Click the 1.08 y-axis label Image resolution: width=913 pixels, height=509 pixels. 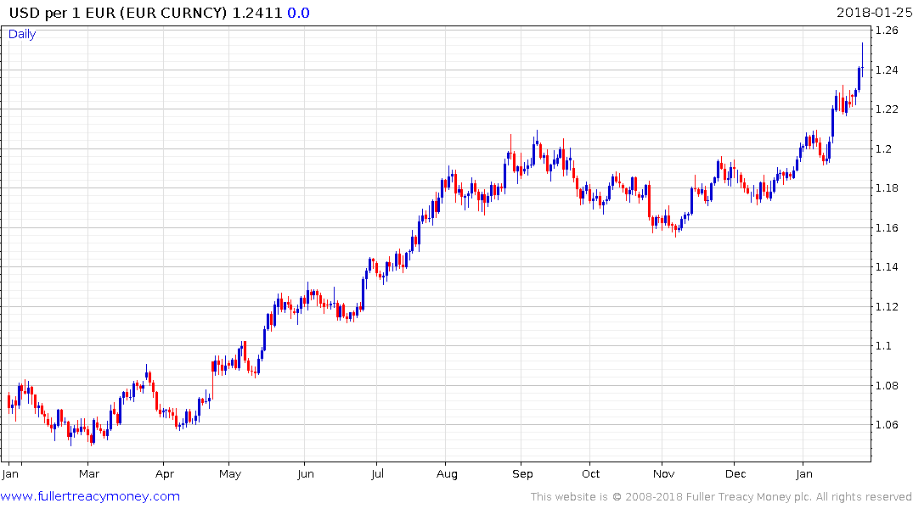[887, 385]
